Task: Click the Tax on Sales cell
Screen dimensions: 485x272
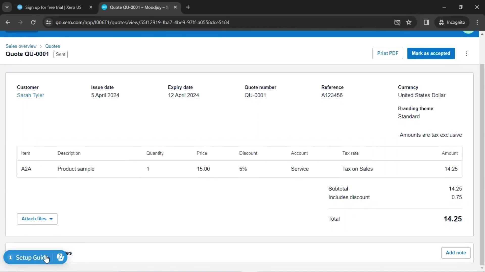Action: pos(357,169)
